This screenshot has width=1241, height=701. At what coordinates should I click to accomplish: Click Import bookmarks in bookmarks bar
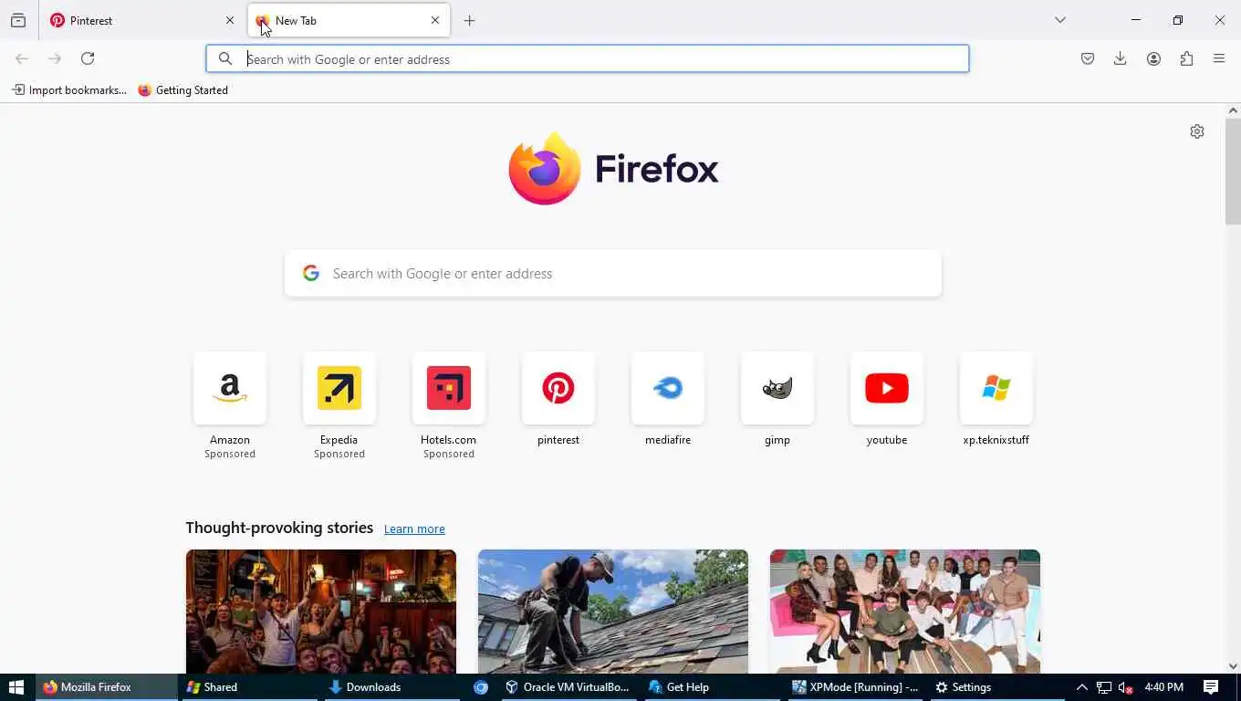point(69,90)
